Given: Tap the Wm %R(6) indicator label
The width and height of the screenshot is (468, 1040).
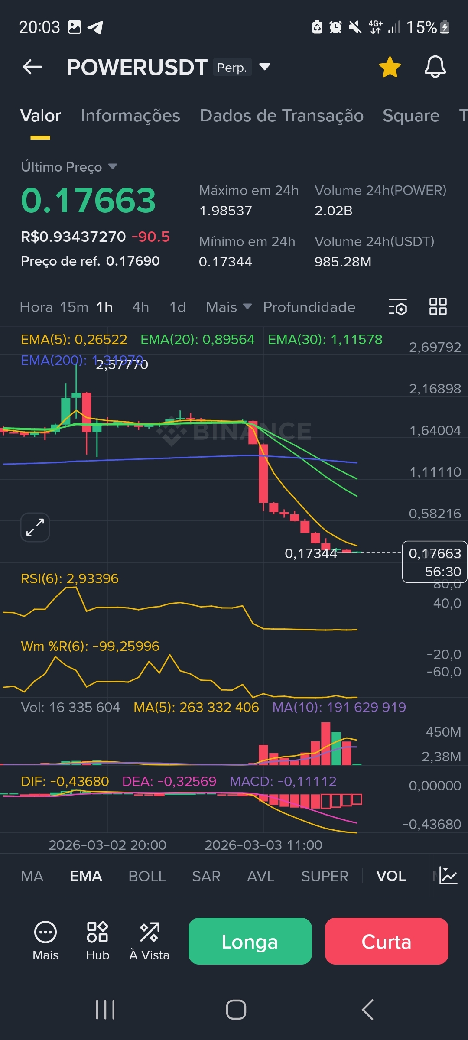Looking at the screenshot, I should tap(90, 646).
